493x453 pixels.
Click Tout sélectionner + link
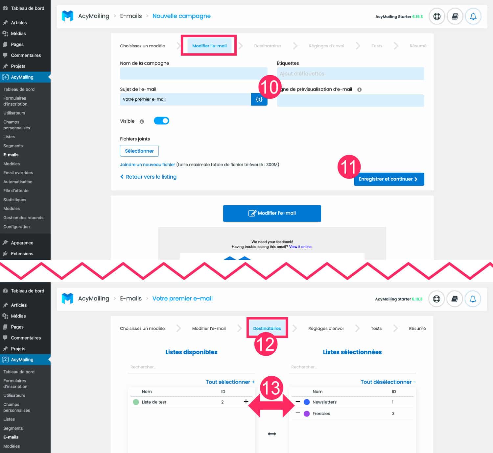(x=230, y=382)
